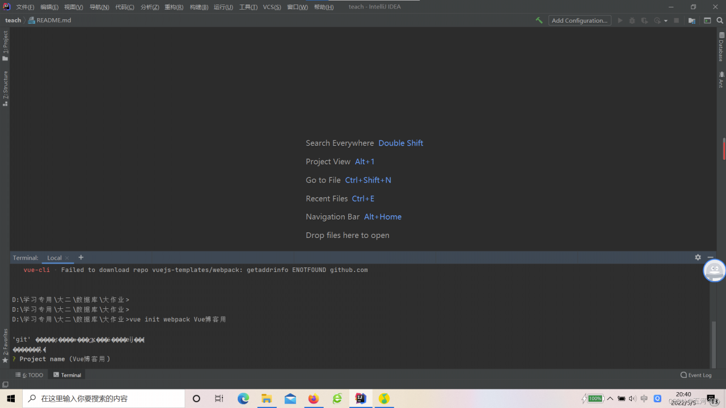
Task: Open the 运行(U) menu
Action: pos(223,7)
